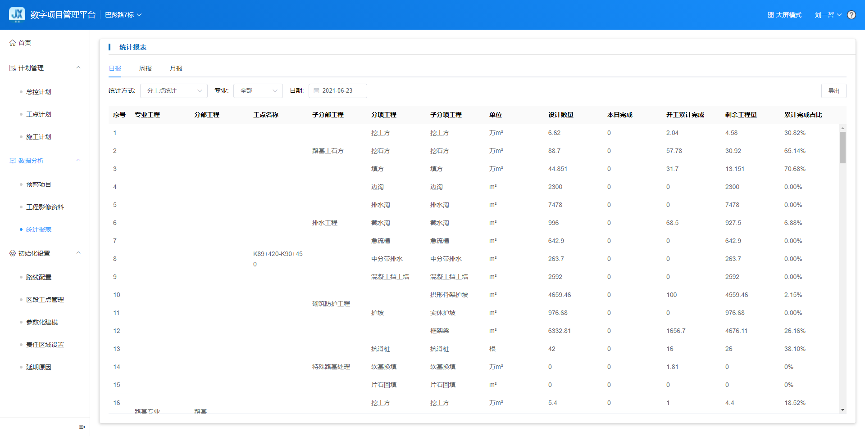This screenshot has width=865, height=436.
Task: Click the date field showing 2021-06-23
Action: coord(337,91)
